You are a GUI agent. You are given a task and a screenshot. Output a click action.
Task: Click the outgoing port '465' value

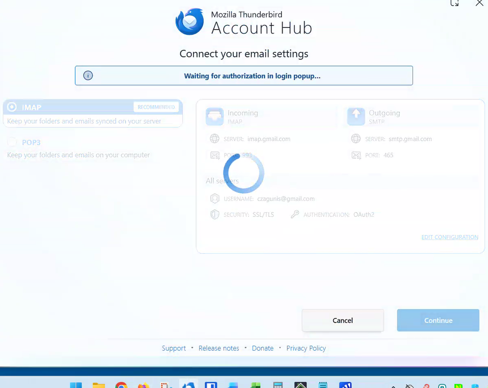tap(388, 155)
